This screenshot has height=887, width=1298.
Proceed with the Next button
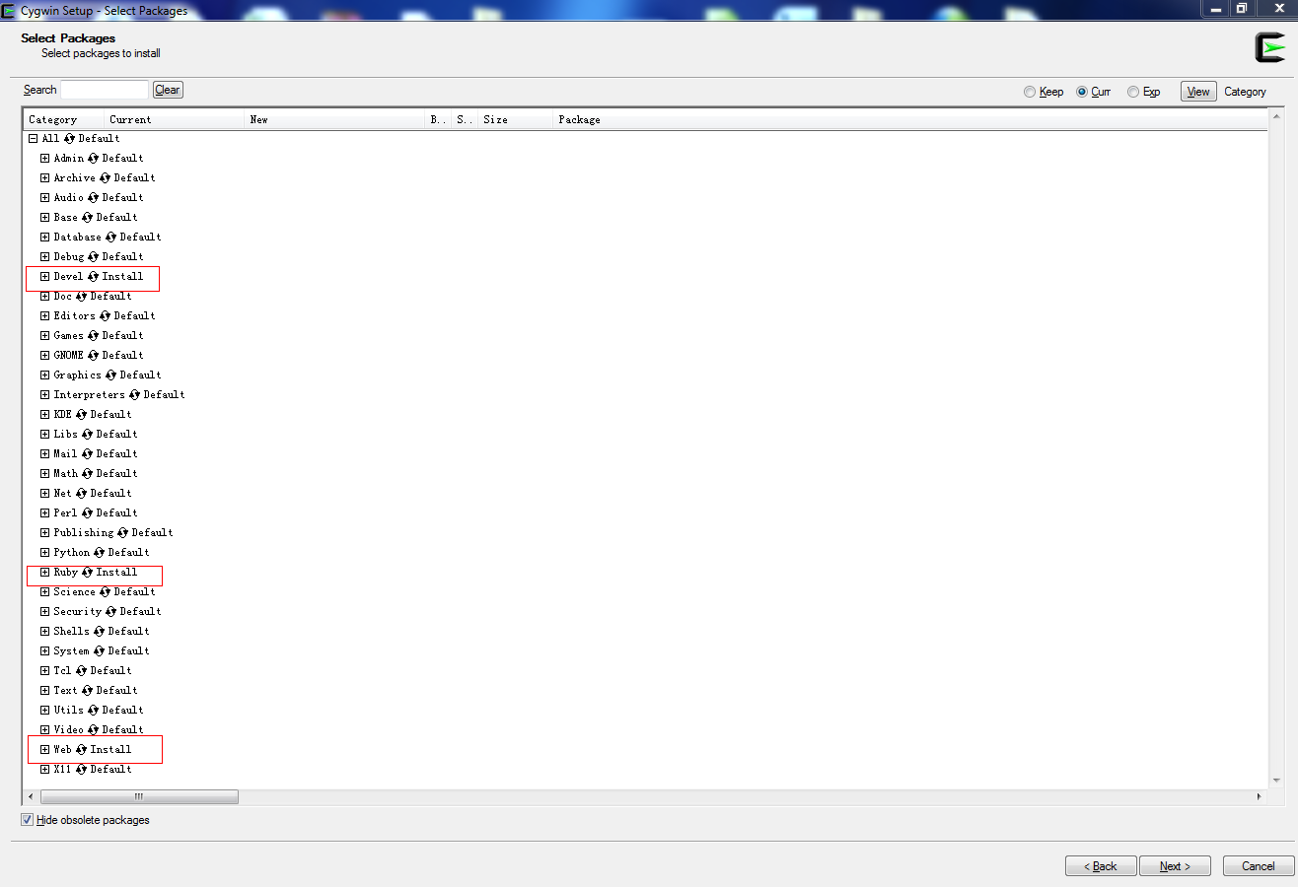[x=1175, y=866]
